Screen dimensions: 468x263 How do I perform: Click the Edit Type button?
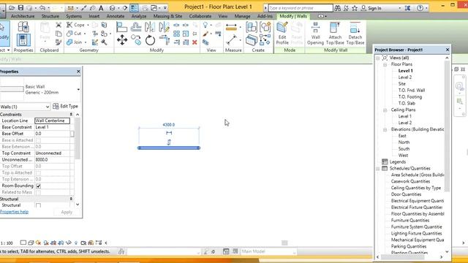(65, 106)
